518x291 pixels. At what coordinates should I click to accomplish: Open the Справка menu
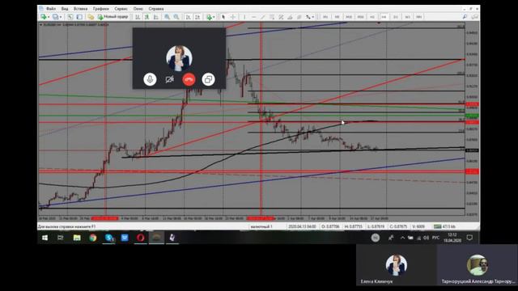156,9
